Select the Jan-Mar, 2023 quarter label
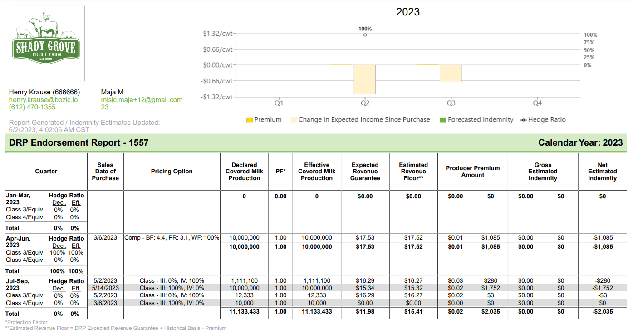 tap(18, 199)
